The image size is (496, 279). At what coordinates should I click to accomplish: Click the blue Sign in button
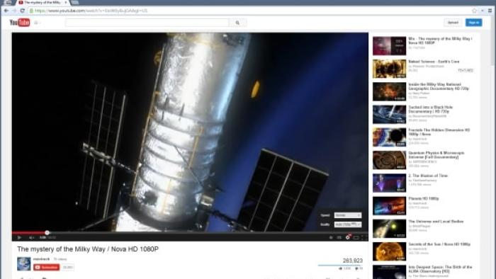473,23
